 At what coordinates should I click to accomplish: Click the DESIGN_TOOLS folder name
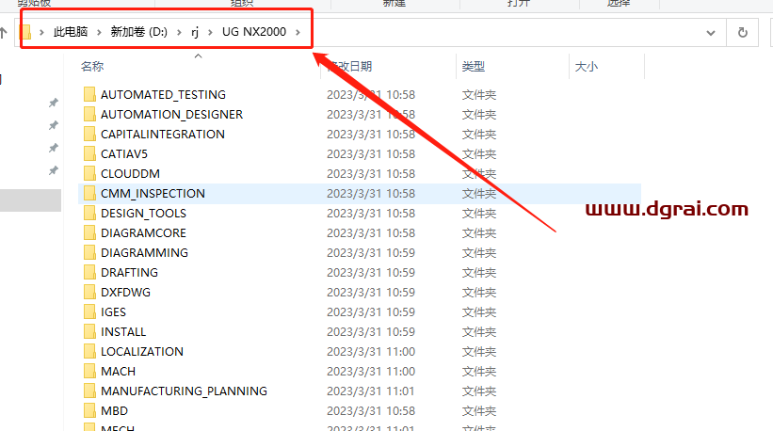[x=143, y=214]
